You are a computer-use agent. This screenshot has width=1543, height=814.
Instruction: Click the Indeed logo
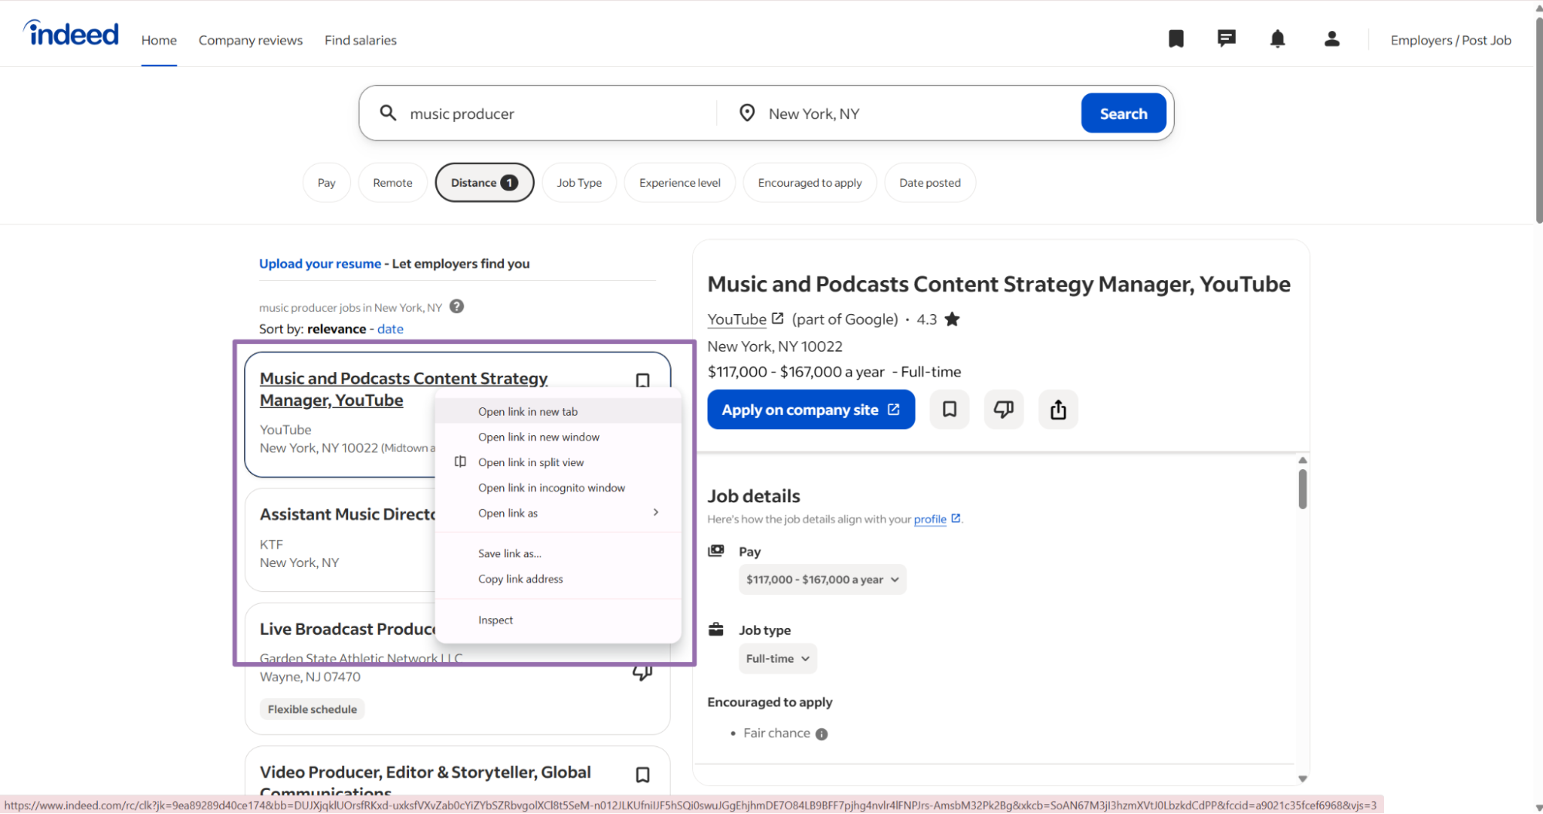point(71,33)
